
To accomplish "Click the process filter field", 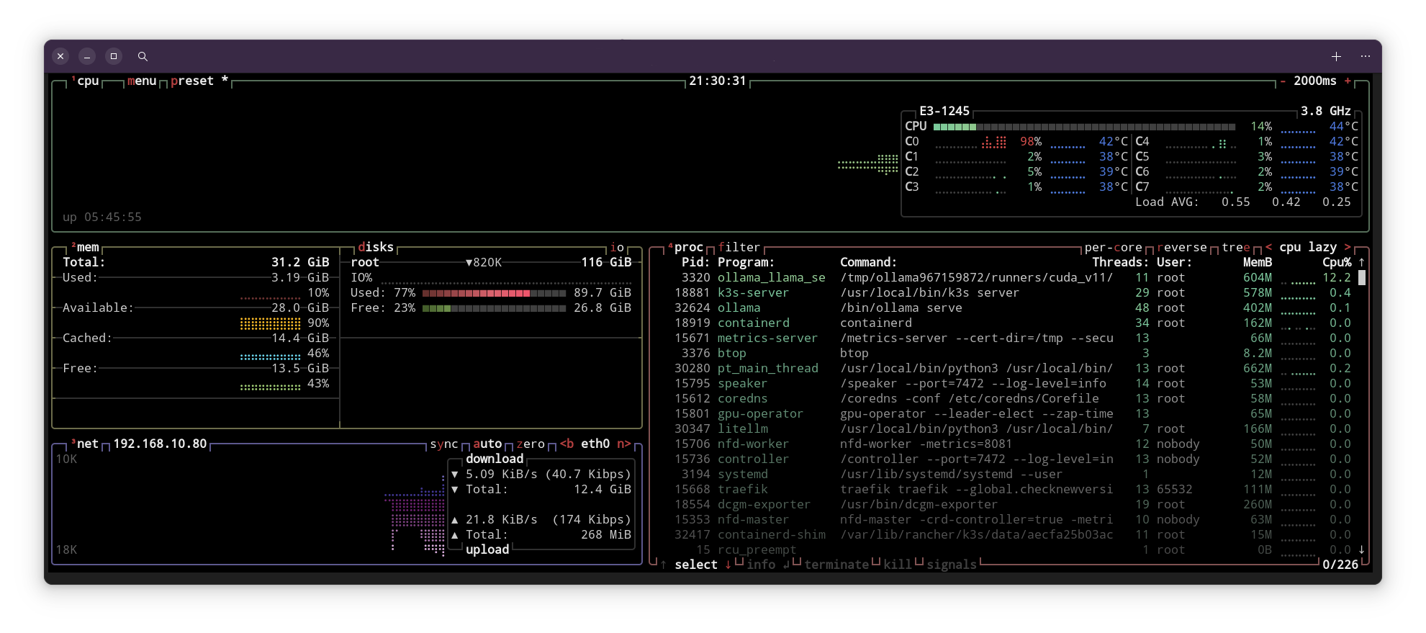I will [x=739, y=247].
